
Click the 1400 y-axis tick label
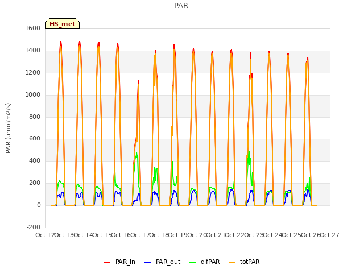[33, 50]
